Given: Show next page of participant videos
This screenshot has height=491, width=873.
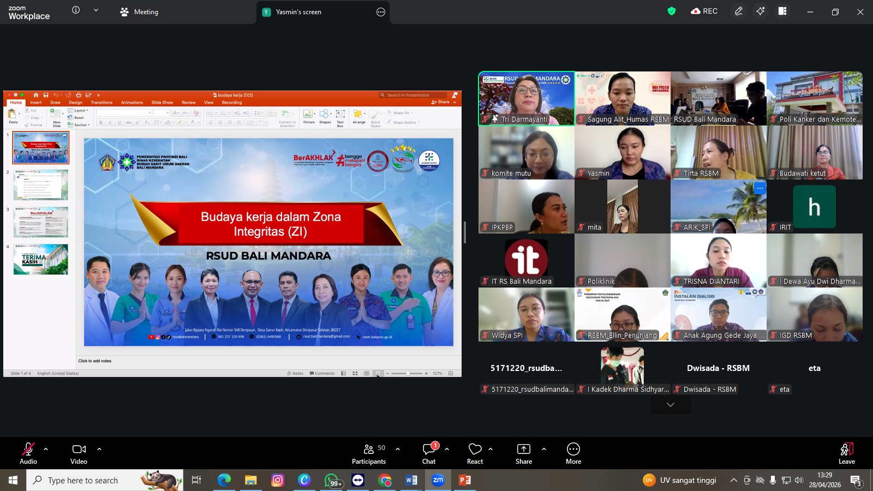Looking at the screenshot, I should click(x=671, y=405).
